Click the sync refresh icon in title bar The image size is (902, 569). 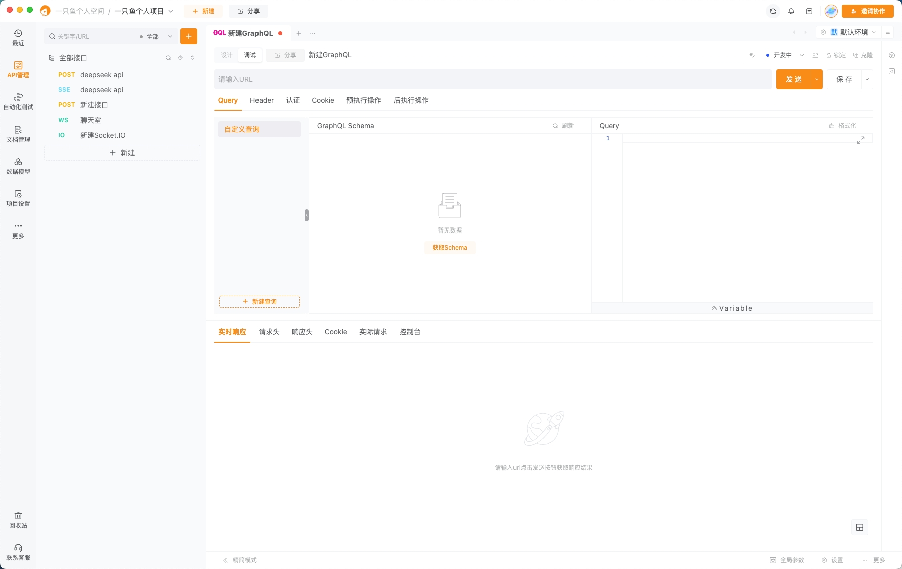(773, 11)
